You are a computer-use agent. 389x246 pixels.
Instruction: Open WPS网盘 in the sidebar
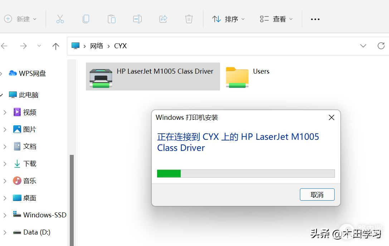pyautogui.click(x=27, y=73)
